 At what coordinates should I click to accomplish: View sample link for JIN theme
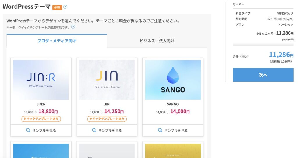pyautogui.click(x=107, y=130)
